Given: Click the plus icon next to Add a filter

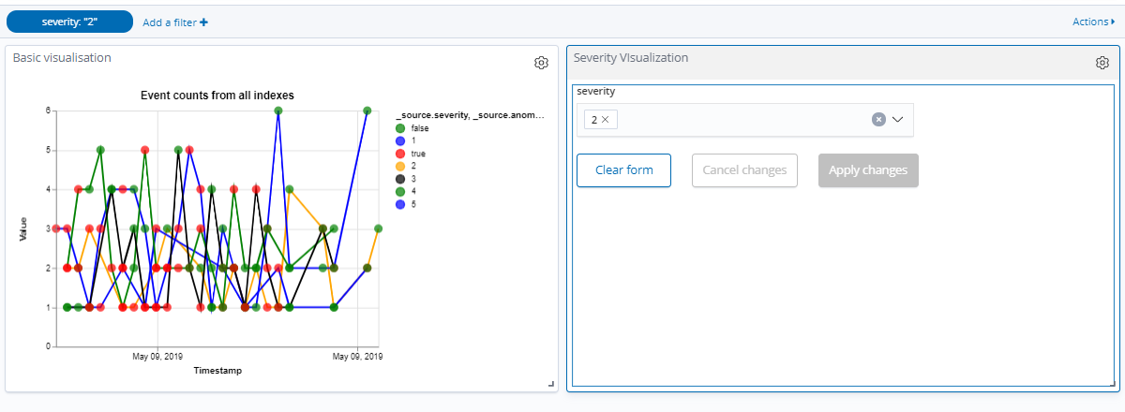Looking at the screenshot, I should (203, 22).
